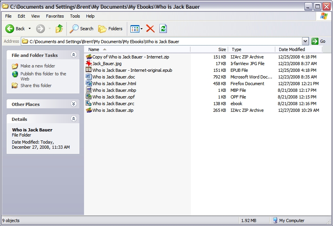Viewport: 333px width, 226px height.
Task: Click the Share this folder link
Action: (x=36, y=86)
